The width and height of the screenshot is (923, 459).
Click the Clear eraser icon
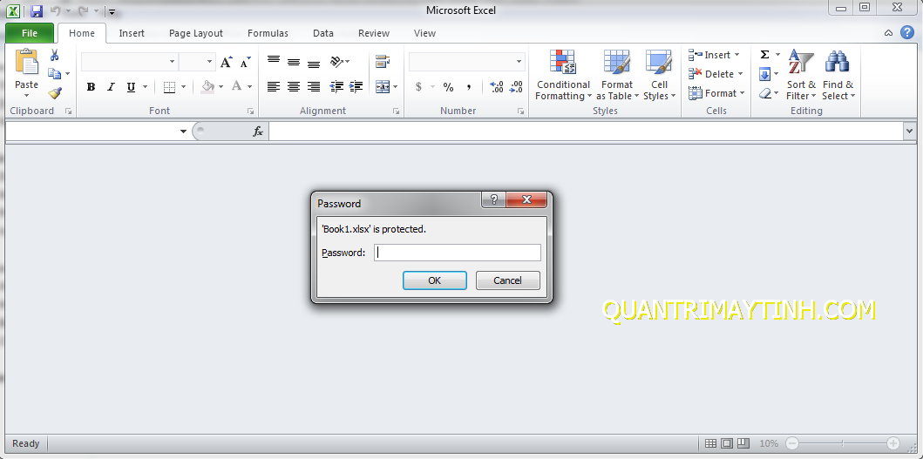(764, 93)
